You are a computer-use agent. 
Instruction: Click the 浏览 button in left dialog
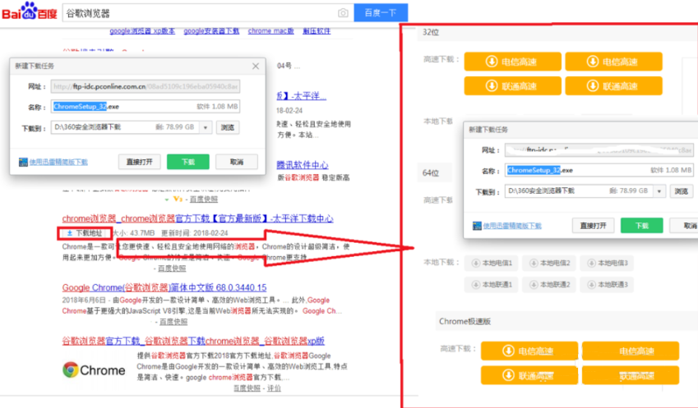pos(228,127)
